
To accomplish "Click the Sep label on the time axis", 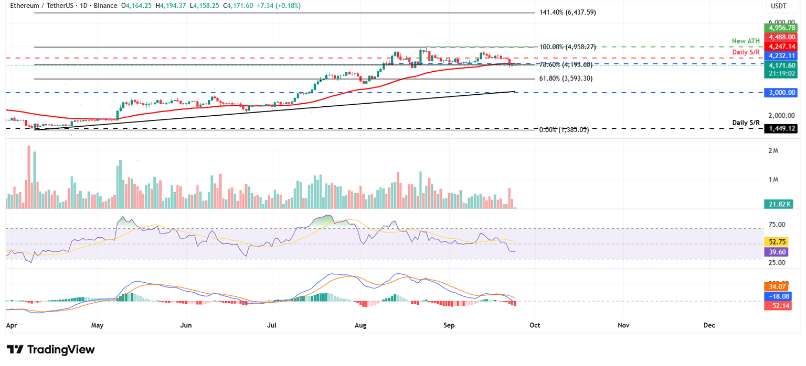I will (449, 325).
